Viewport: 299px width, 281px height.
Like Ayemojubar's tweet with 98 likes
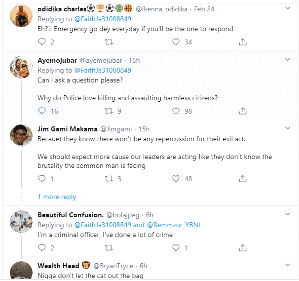[176, 111]
